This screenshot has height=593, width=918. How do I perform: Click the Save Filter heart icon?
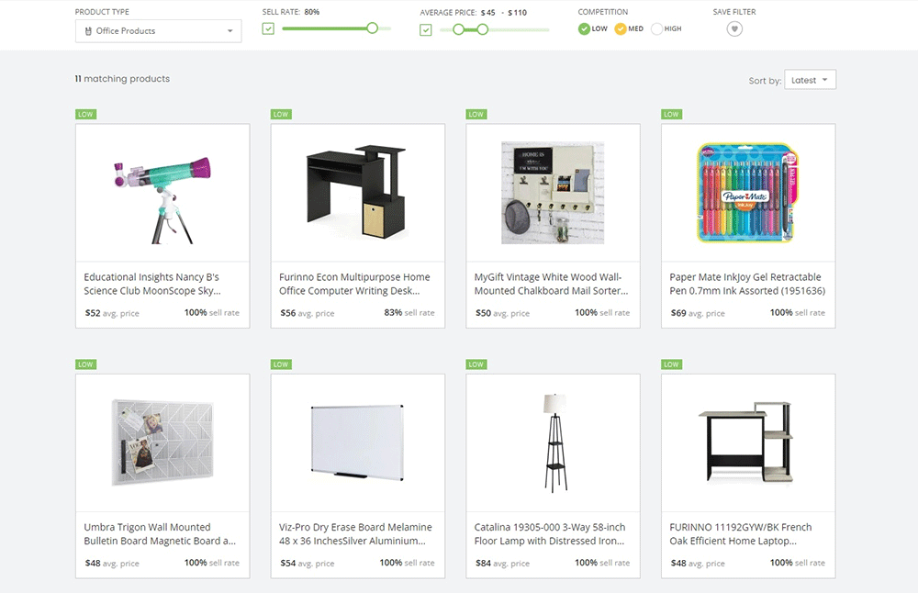(734, 29)
